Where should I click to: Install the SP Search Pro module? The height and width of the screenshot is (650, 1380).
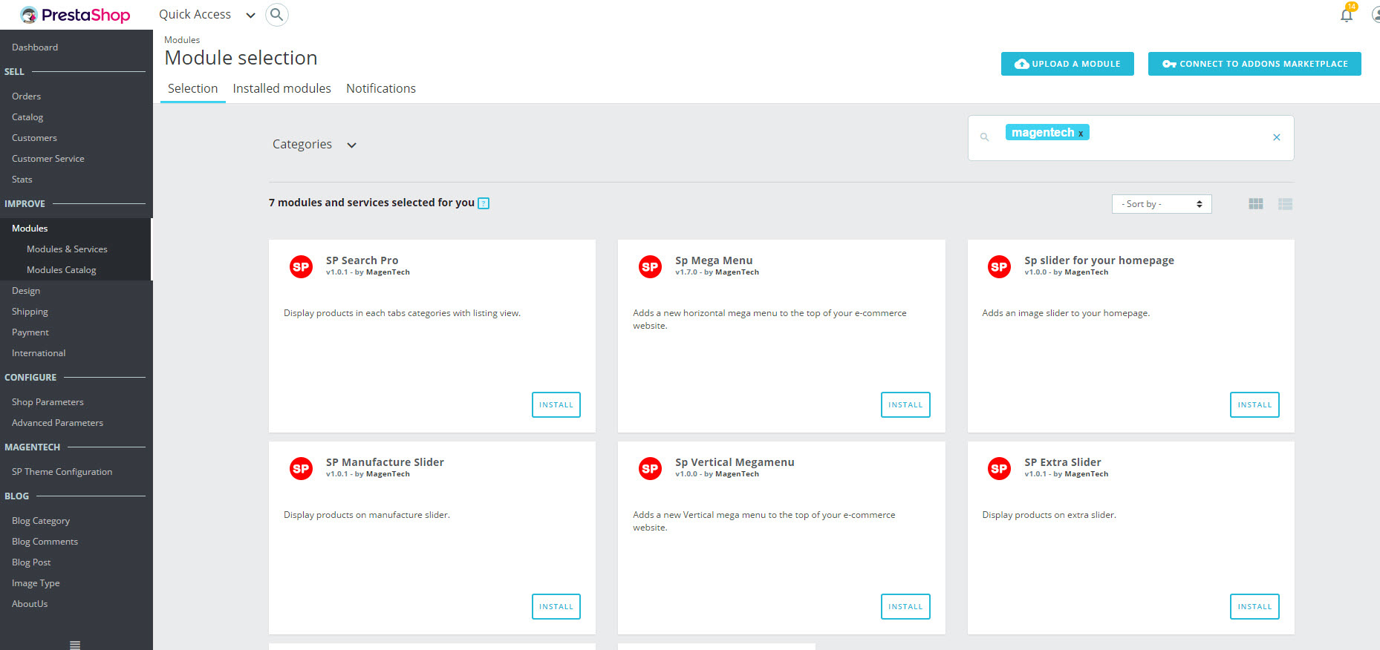[x=556, y=404]
